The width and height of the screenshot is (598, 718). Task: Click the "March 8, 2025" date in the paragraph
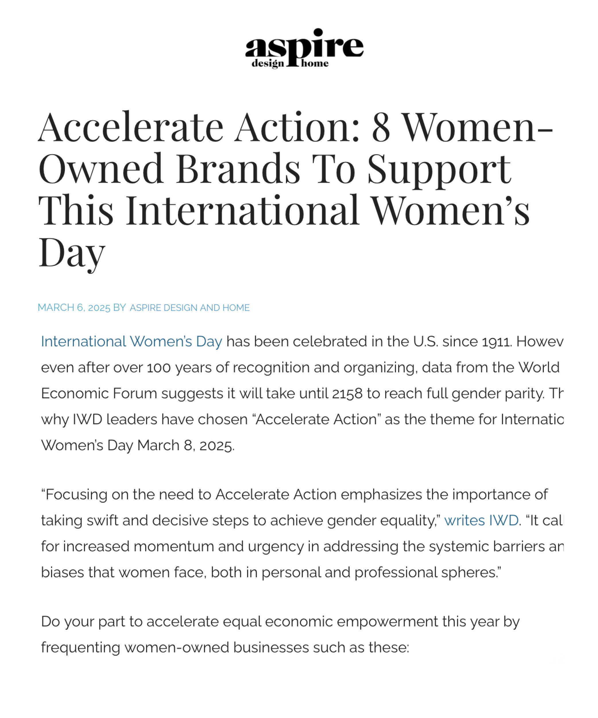pos(185,445)
